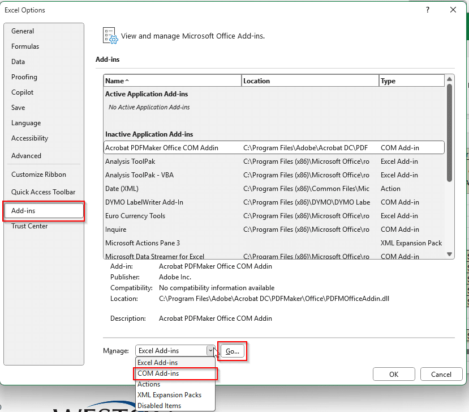Image resolution: width=469 pixels, height=412 pixels.
Task: Click add-ins list scroll up arrow
Action: tap(449, 79)
